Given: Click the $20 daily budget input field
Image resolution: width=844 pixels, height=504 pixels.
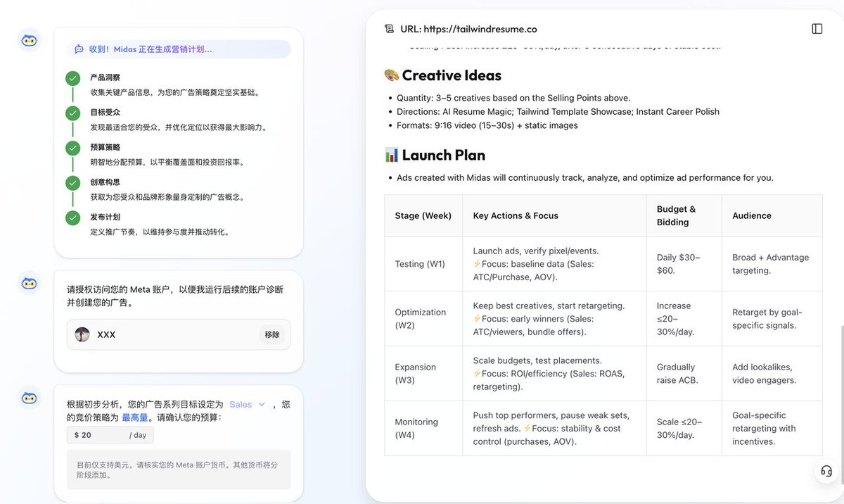Looking at the screenshot, I should tap(109, 434).
